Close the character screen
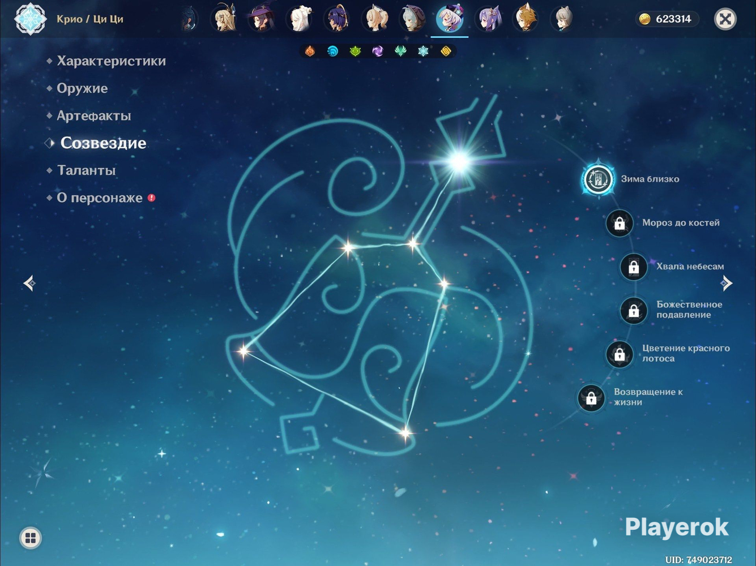Screen dimensions: 756x566 (x=725, y=19)
